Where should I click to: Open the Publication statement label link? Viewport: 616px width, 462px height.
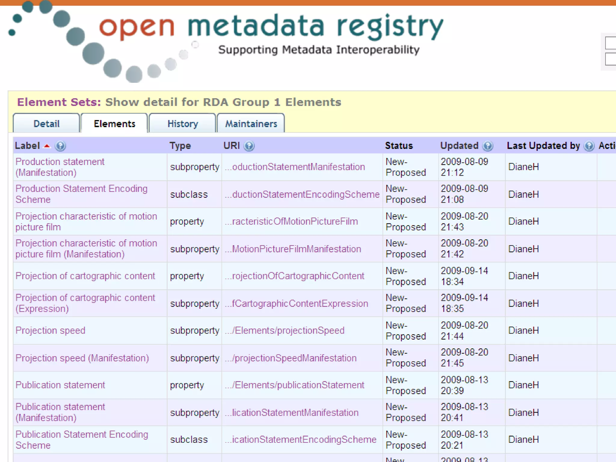point(60,385)
